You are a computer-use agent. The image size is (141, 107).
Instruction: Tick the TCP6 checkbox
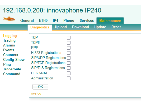point(69,43)
